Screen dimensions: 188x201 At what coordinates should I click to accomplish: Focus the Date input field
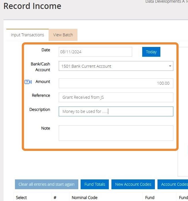pyautogui.click(x=95, y=52)
